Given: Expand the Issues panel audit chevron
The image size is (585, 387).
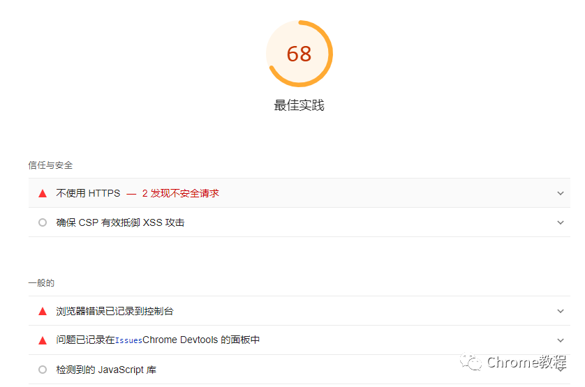Looking at the screenshot, I should [561, 340].
